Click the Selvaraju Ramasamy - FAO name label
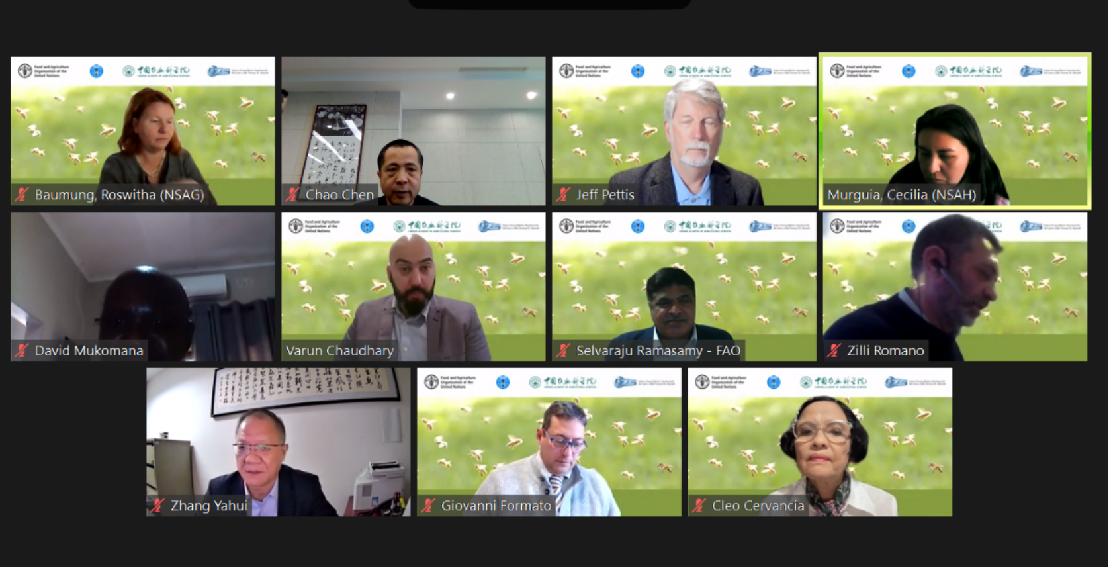 pos(658,351)
